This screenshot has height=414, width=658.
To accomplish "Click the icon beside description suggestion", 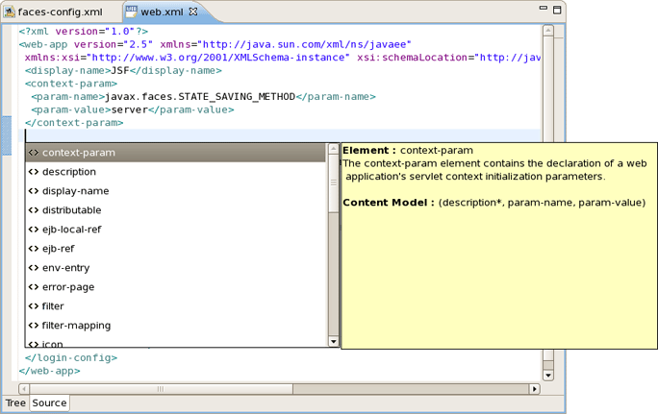I will (33, 172).
